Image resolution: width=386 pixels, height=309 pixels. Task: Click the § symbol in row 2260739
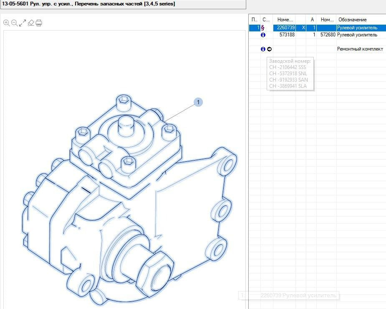pyautogui.click(x=262, y=28)
